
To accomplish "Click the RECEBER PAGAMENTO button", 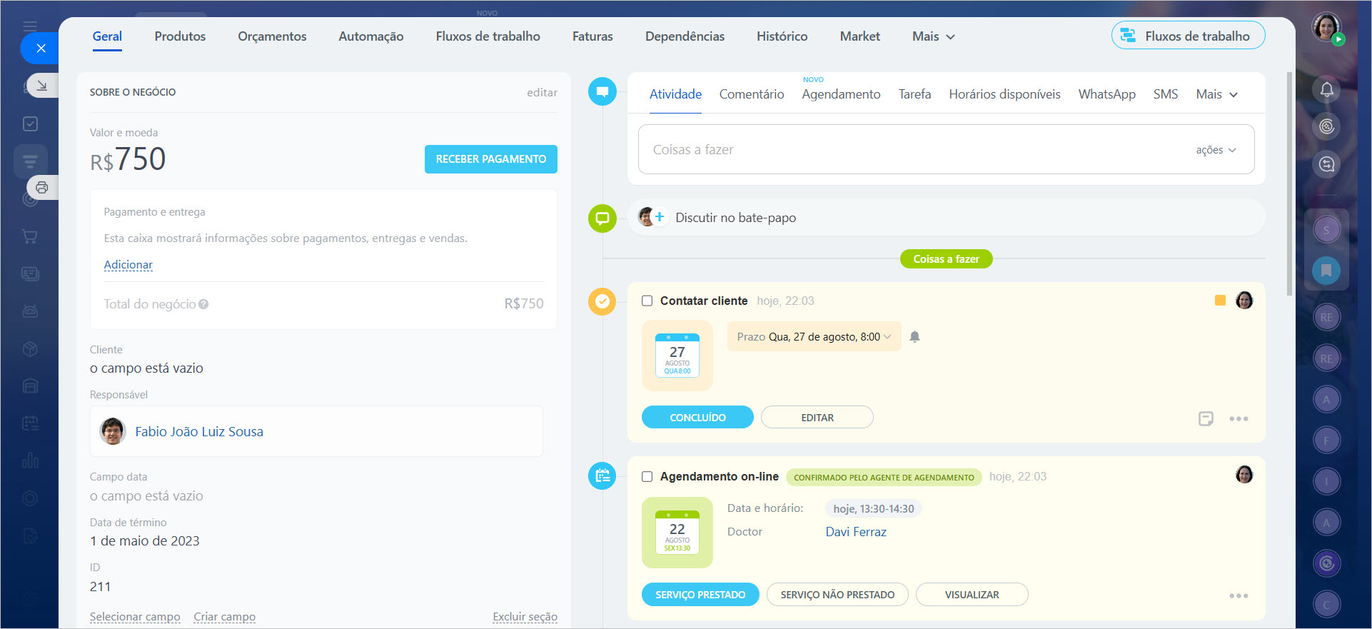I will (491, 159).
